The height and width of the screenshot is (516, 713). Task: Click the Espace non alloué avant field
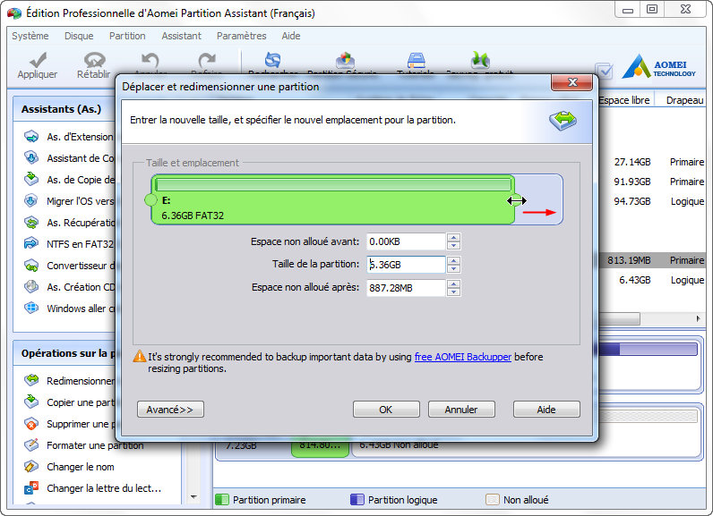pos(406,241)
